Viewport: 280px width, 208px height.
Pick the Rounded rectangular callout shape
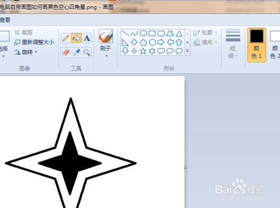coord(161,51)
